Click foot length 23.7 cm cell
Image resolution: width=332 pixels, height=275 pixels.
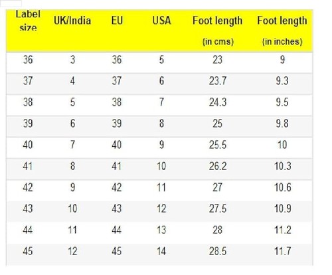pyautogui.click(x=218, y=81)
